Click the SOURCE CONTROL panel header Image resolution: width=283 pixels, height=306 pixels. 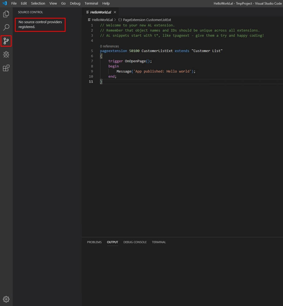[30, 12]
